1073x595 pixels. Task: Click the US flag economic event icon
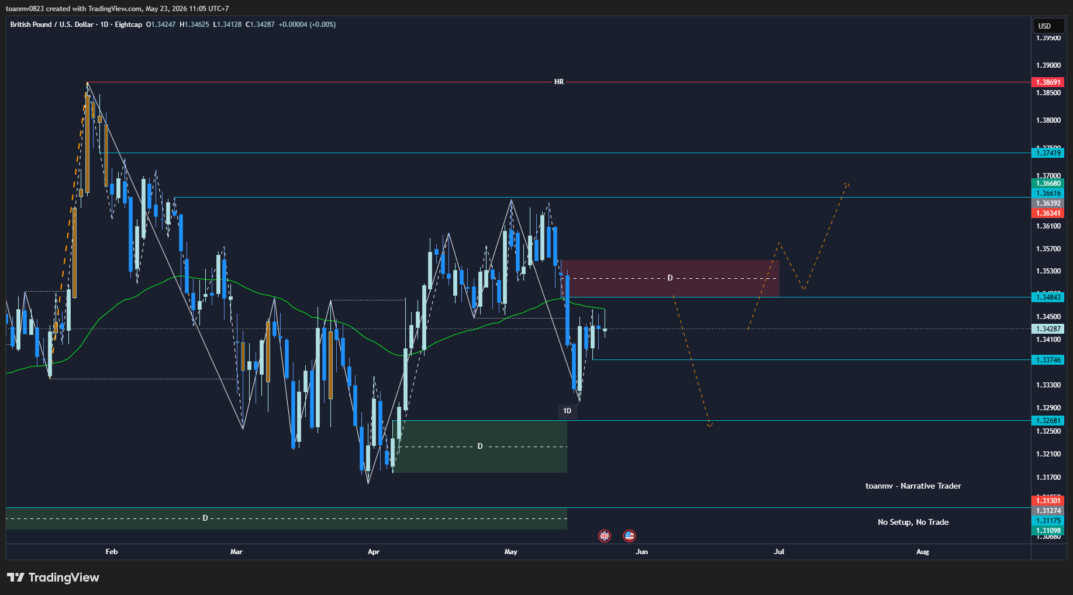point(629,535)
